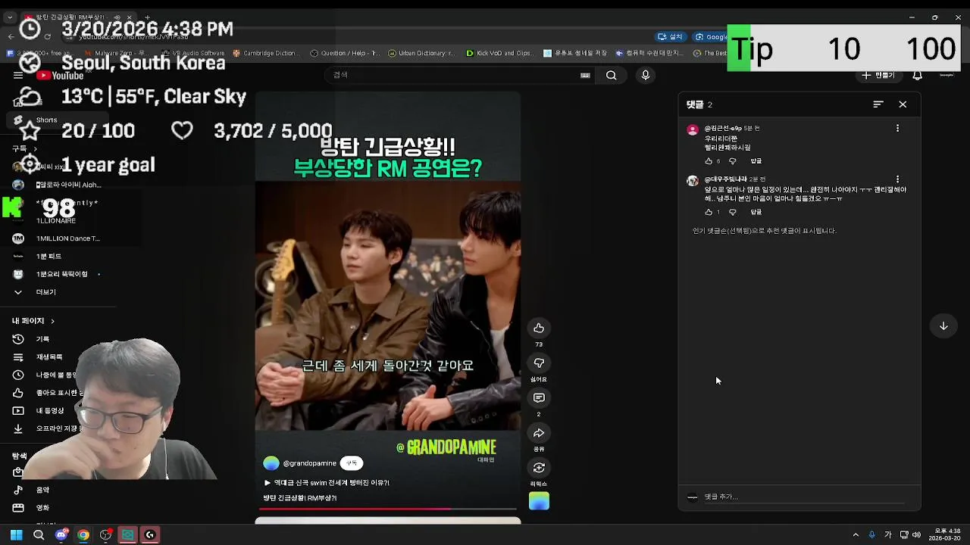Open the Create button

click(x=878, y=75)
